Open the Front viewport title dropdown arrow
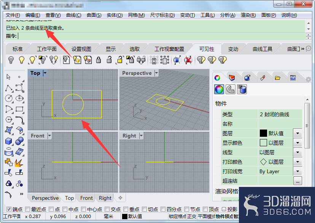This screenshot has width=315, height=223. [49, 136]
